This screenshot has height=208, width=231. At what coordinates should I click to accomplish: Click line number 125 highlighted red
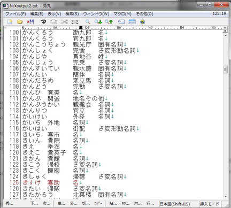tap(14, 182)
